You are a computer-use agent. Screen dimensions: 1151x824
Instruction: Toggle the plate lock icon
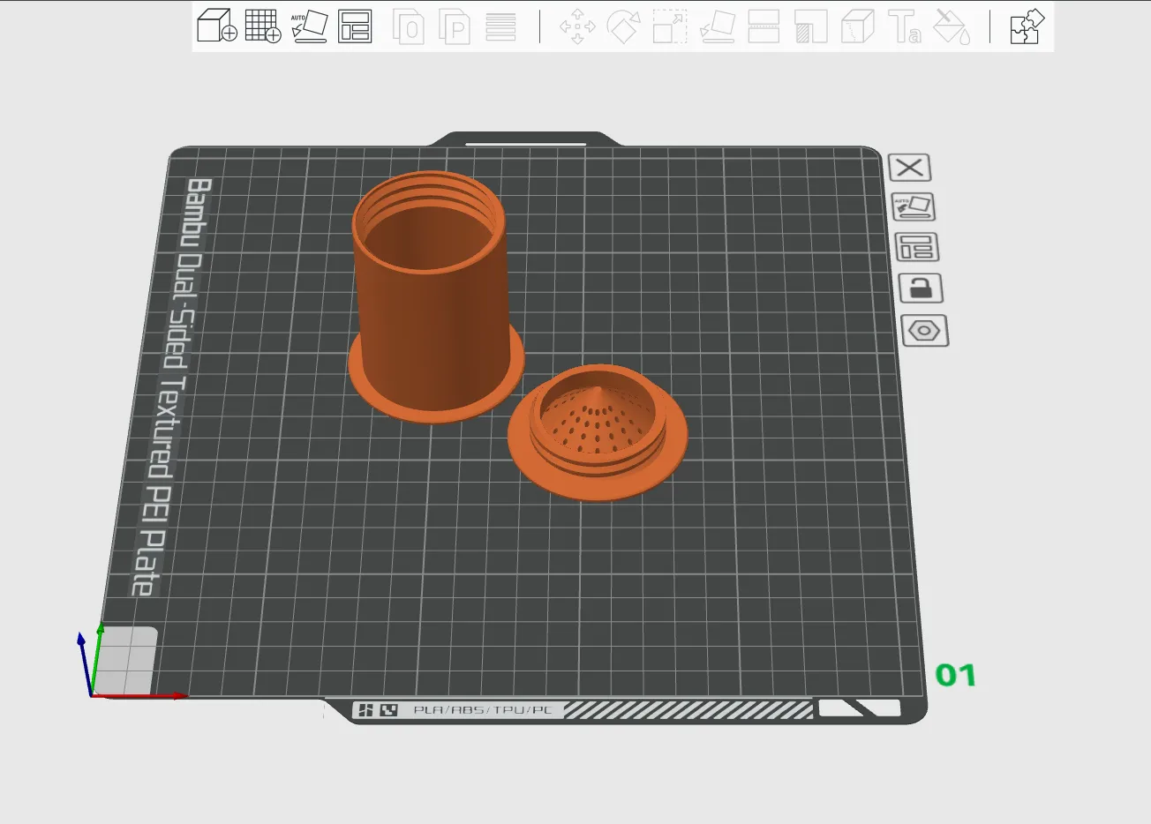[921, 288]
